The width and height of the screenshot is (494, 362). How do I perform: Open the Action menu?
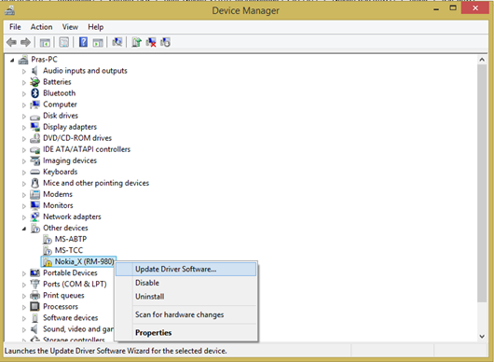click(x=41, y=27)
